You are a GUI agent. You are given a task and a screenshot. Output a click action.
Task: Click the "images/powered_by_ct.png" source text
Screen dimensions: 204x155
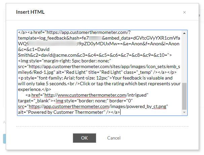click(139, 106)
